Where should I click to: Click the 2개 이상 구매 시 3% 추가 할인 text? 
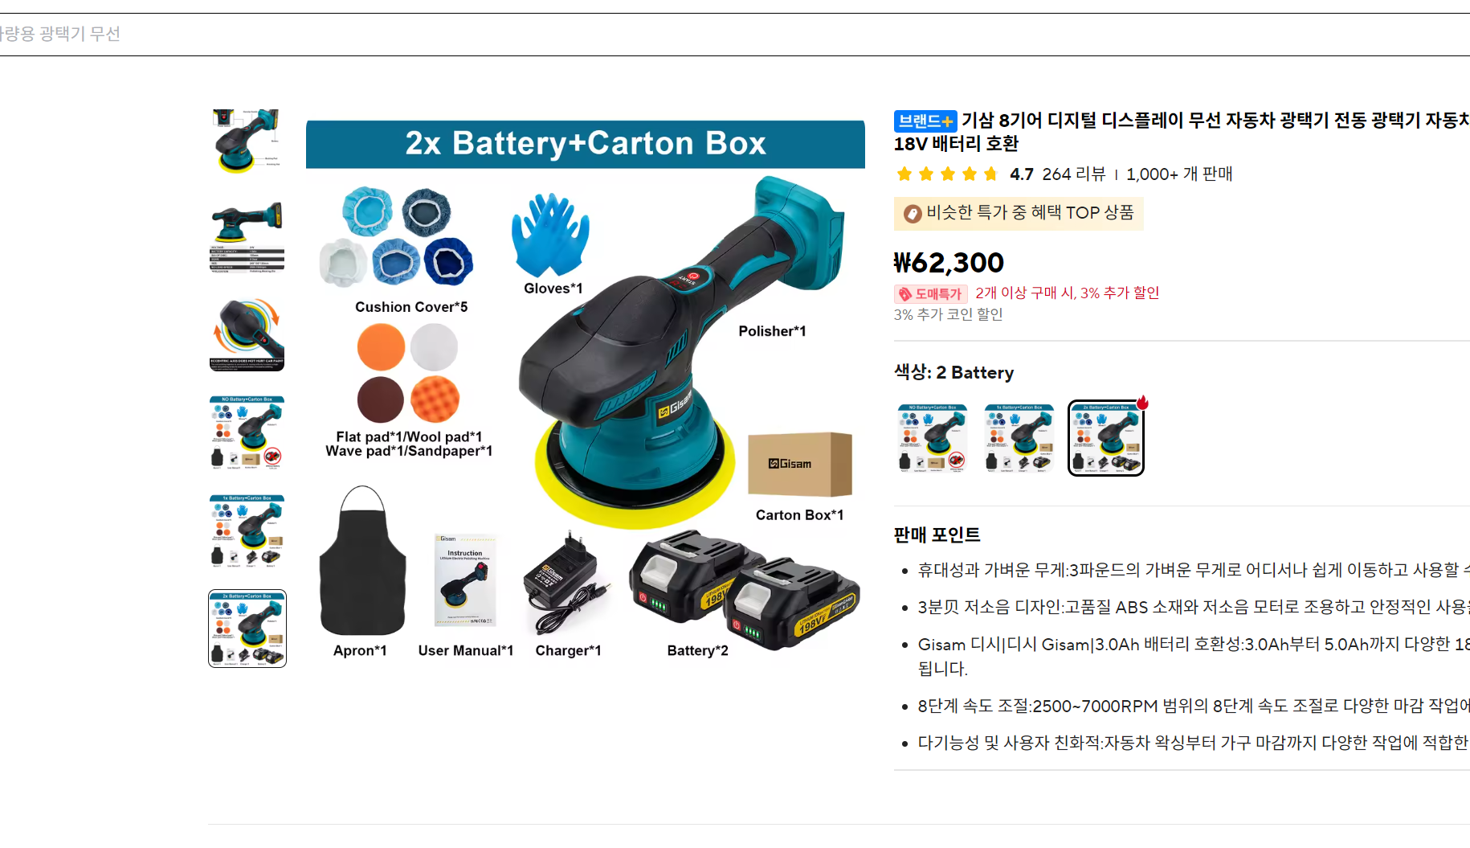pyautogui.click(x=1068, y=293)
